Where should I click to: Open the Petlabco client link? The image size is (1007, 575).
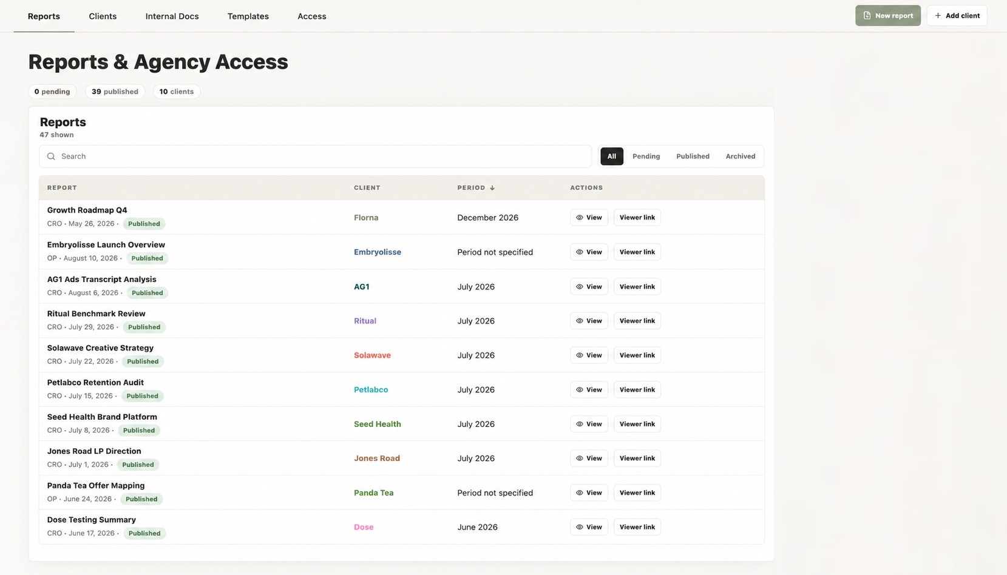pos(371,390)
